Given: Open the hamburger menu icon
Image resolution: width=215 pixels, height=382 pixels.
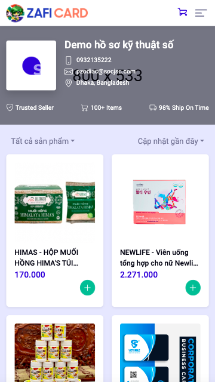Looking at the screenshot, I should (x=201, y=13).
